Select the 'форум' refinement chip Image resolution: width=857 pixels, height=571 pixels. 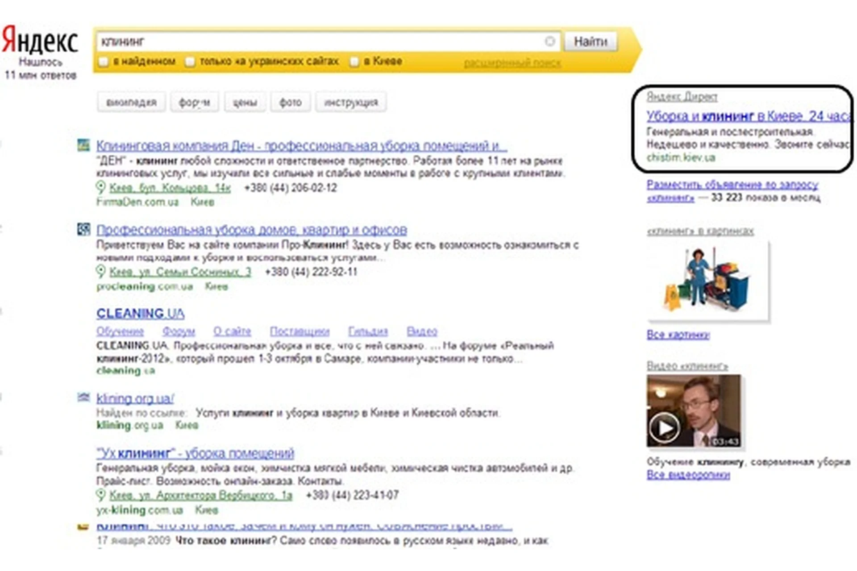pos(194,102)
